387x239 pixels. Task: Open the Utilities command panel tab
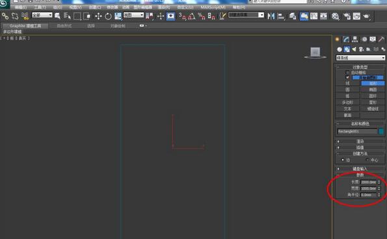coord(381,39)
